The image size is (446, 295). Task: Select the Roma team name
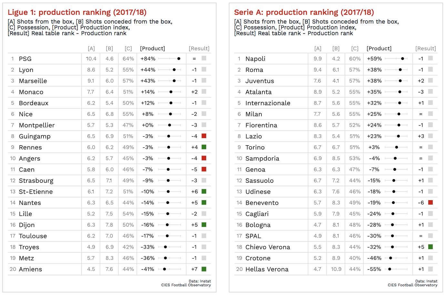pyautogui.click(x=254, y=70)
